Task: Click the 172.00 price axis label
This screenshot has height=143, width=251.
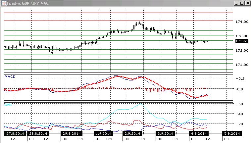Action: [x=242, y=50]
